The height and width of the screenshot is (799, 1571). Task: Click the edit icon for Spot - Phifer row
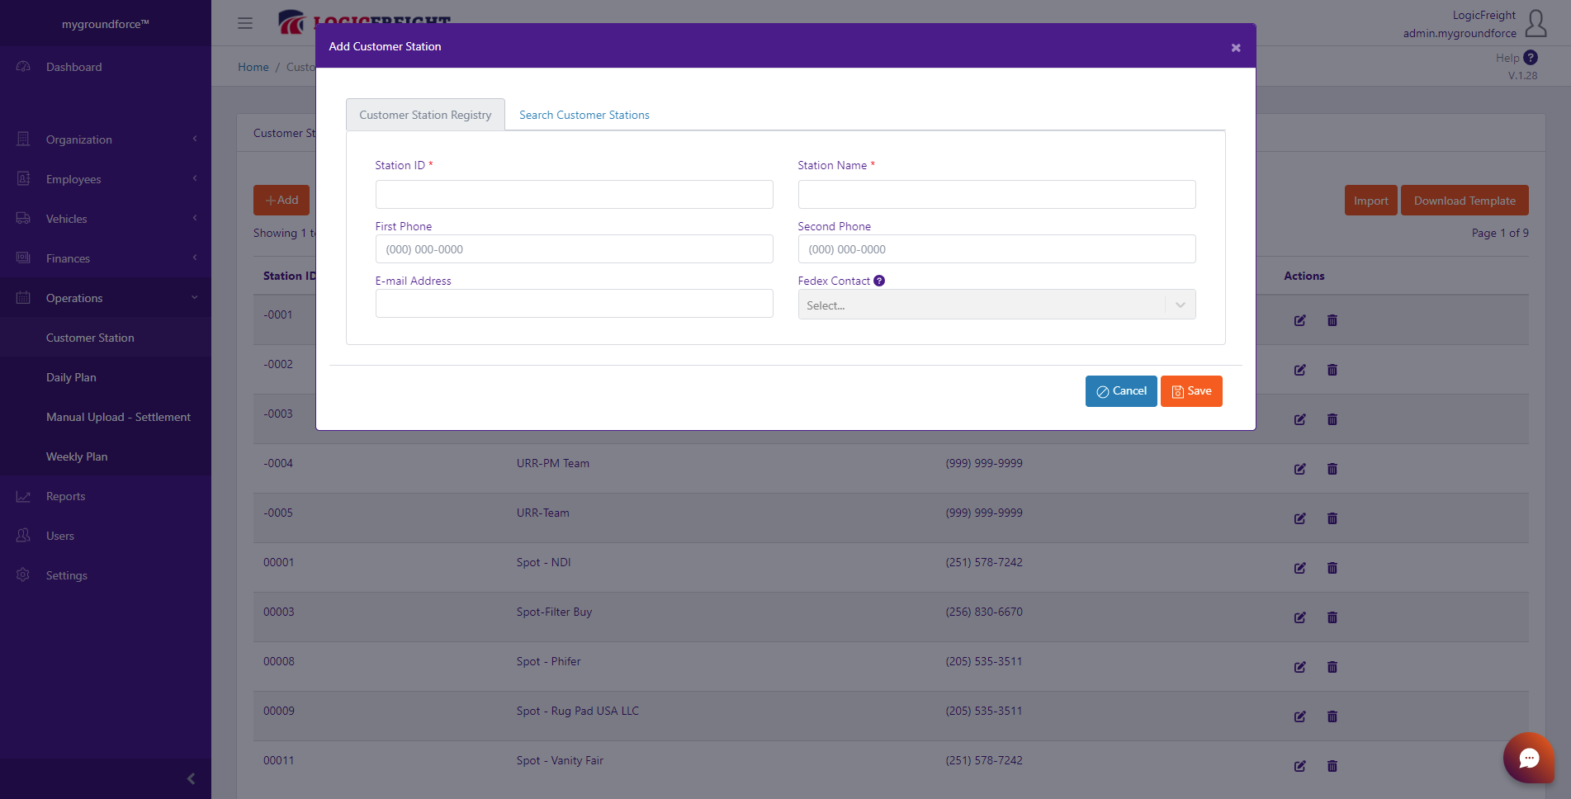pyautogui.click(x=1300, y=667)
